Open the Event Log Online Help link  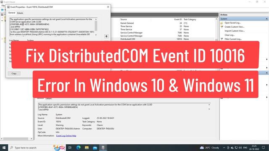[66, 135]
